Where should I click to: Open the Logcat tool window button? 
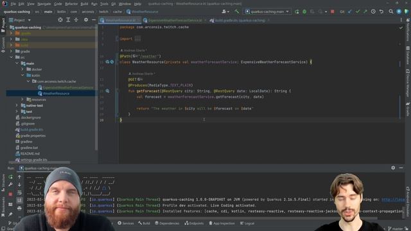247,223
